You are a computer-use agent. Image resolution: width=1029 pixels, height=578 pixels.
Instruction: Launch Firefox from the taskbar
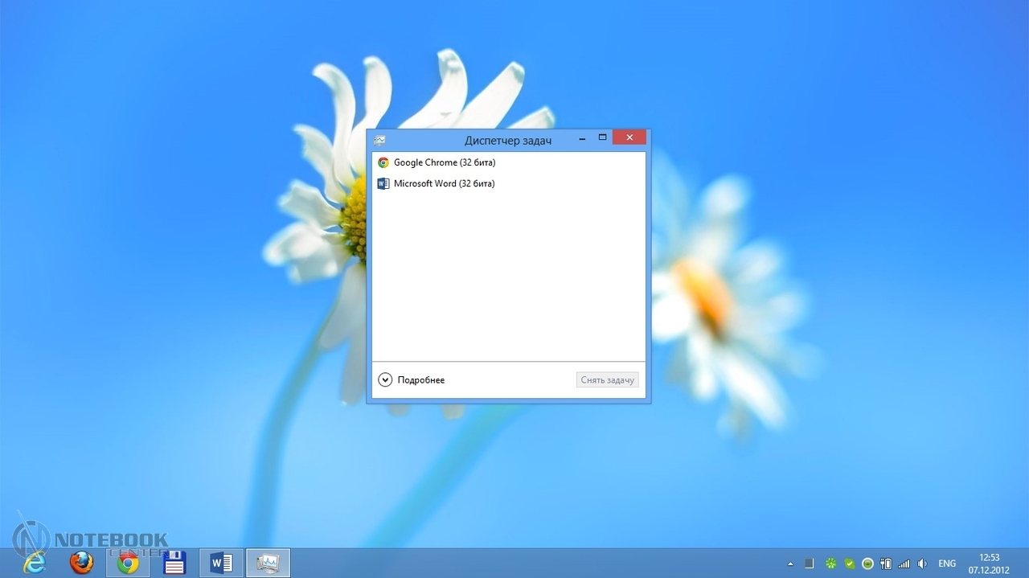[81, 563]
